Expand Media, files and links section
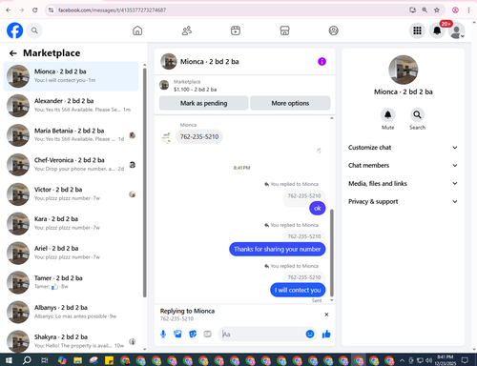Viewport: 477px width, 366px height. (403, 183)
